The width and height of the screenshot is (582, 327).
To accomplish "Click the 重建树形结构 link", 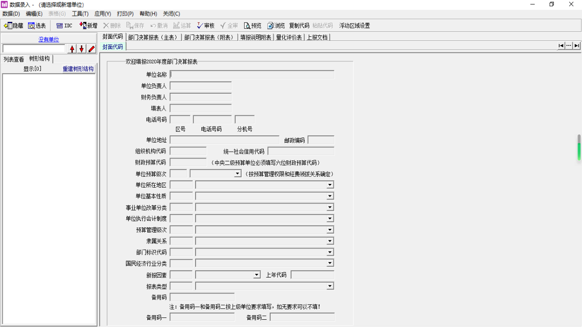I will click(x=78, y=69).
